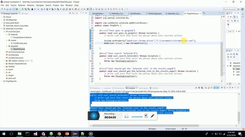Click the editor vertical scrollbar
The image size is (245, 137).
[x=222, y=59]
